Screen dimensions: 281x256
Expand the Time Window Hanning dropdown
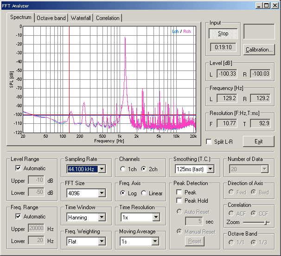click(x=102, y=218)
